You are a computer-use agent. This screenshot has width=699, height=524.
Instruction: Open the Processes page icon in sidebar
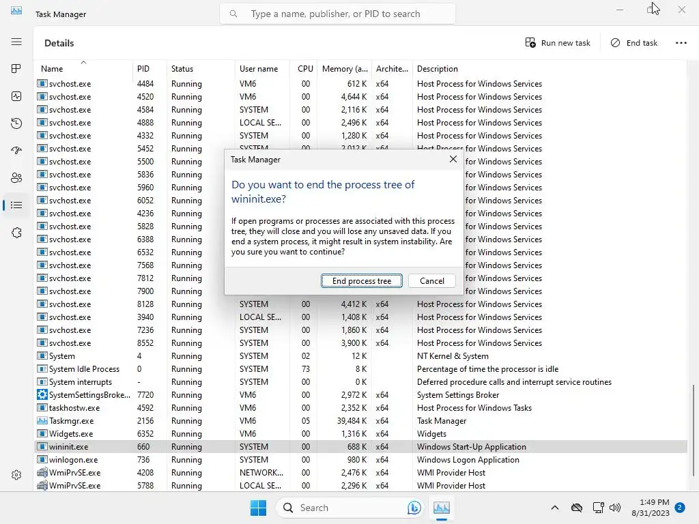16,69
